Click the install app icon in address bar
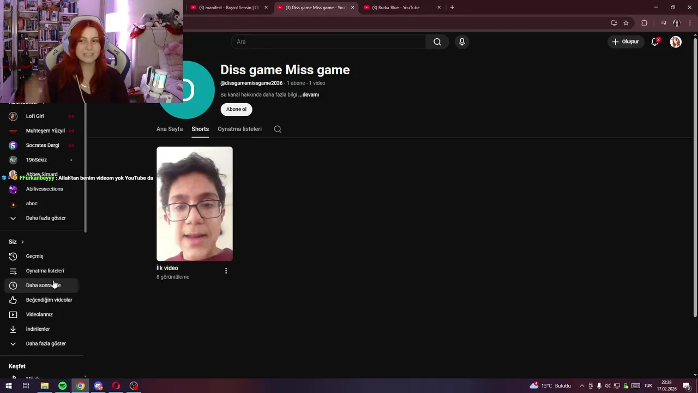Screen dimensions: 698x393 (614, 23)
